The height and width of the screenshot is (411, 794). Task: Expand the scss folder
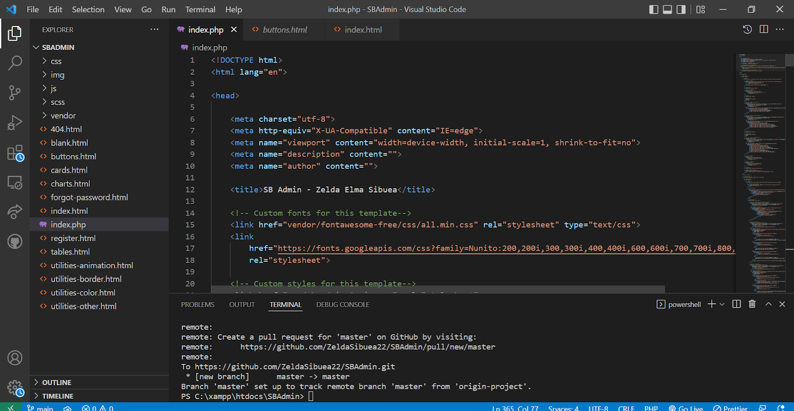point(99,102)
